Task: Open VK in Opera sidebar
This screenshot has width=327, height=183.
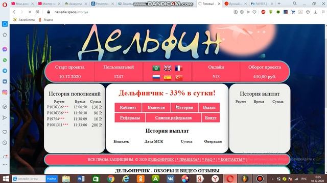Action: pos(5,81)
